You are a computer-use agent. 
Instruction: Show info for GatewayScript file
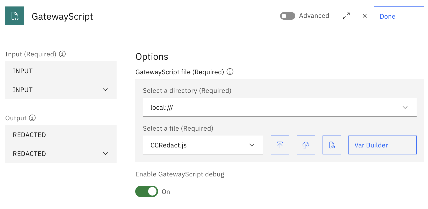[230, 72]
